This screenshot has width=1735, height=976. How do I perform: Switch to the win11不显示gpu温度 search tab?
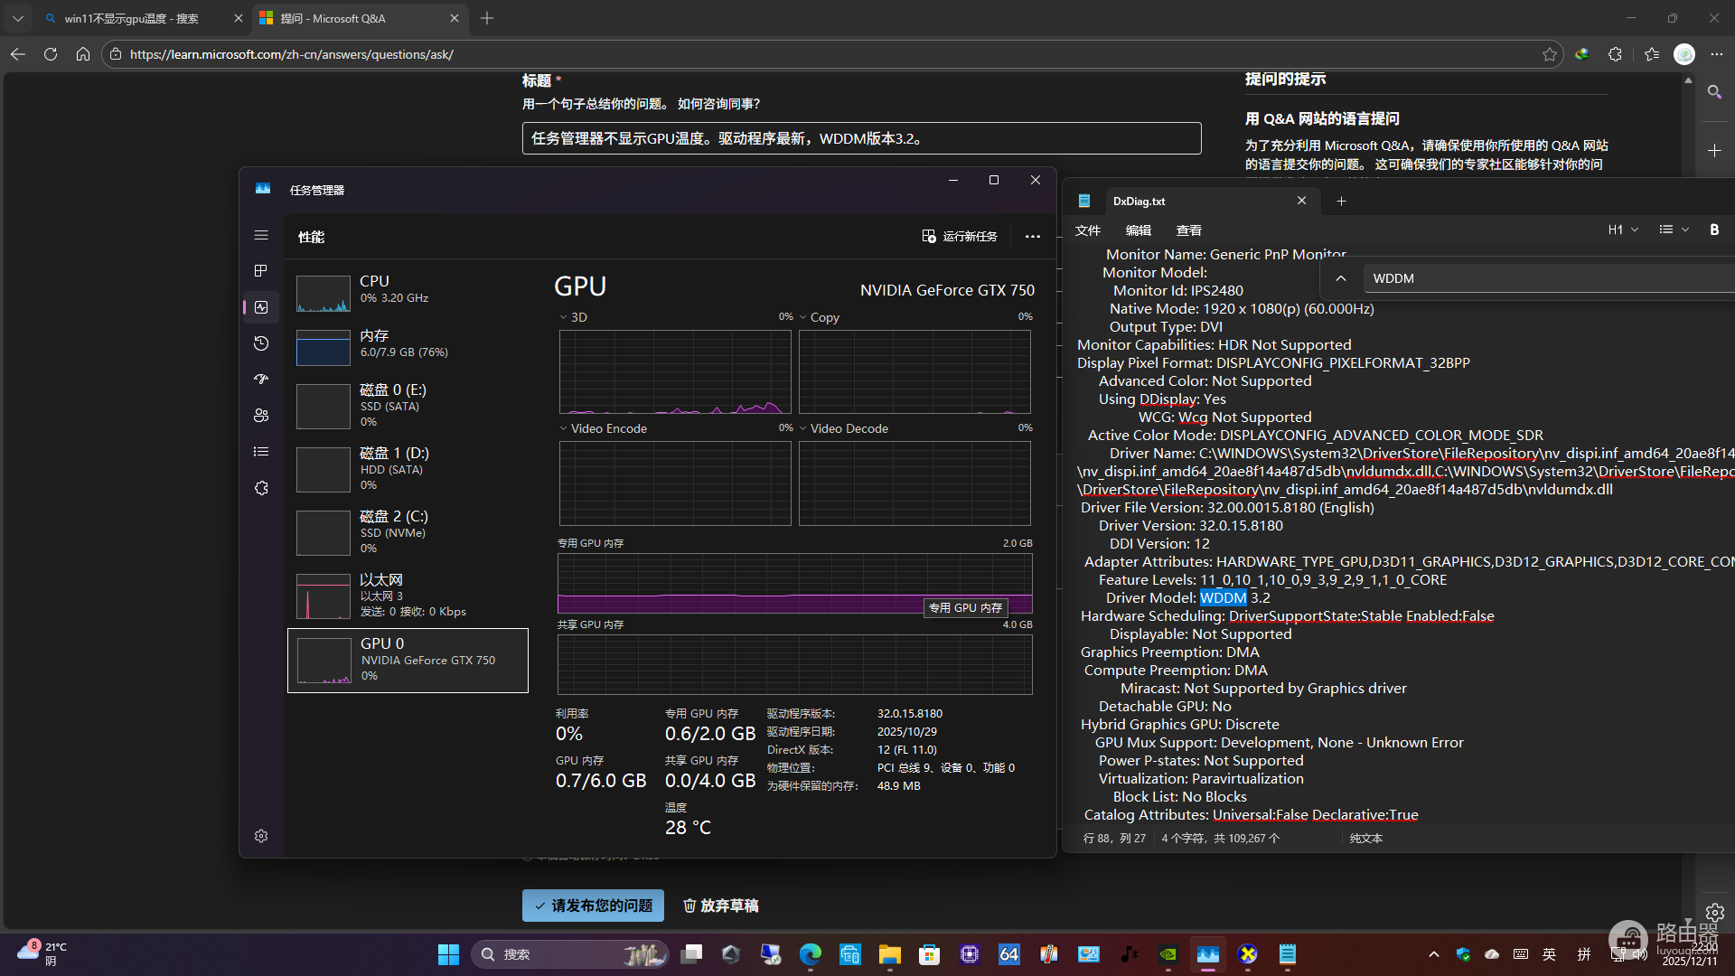[x=143, y=18]
